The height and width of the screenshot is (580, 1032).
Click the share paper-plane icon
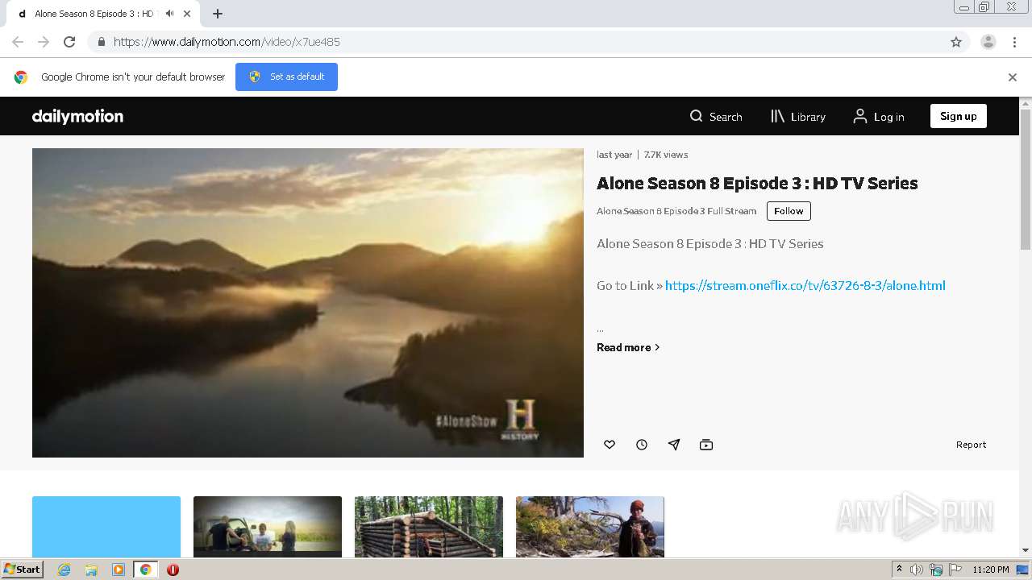(x=674, y=445)
